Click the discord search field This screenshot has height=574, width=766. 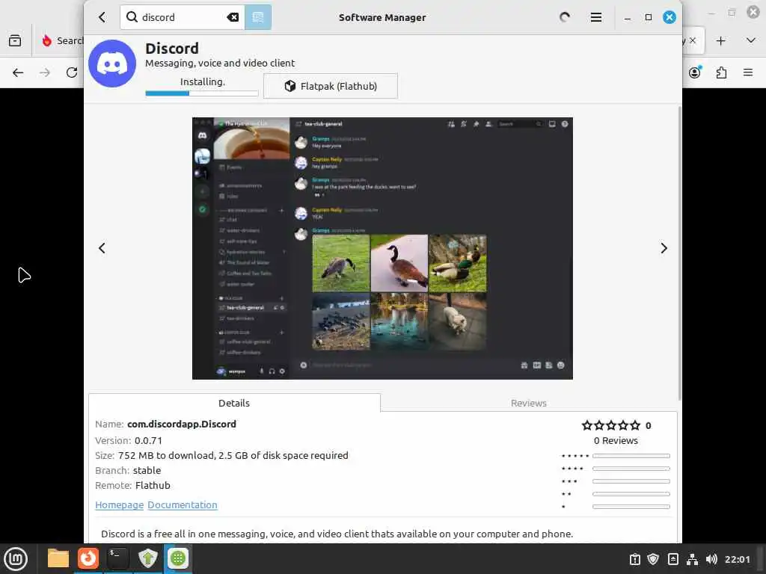tap(183, 18)
